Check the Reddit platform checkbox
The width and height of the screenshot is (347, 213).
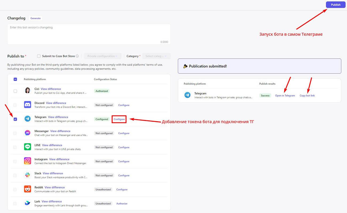pos(15,190)
